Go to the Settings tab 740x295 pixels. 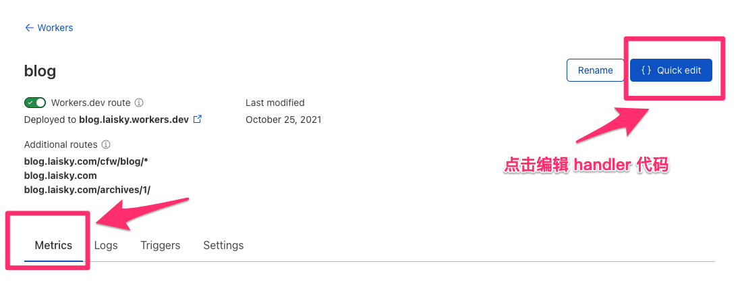pos(223,245)
